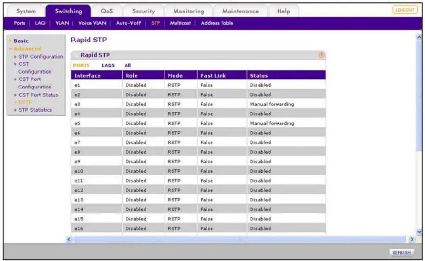Open the Ports submenu
Viewport: 425px width, 261px height.
click(x=20, y=23)
